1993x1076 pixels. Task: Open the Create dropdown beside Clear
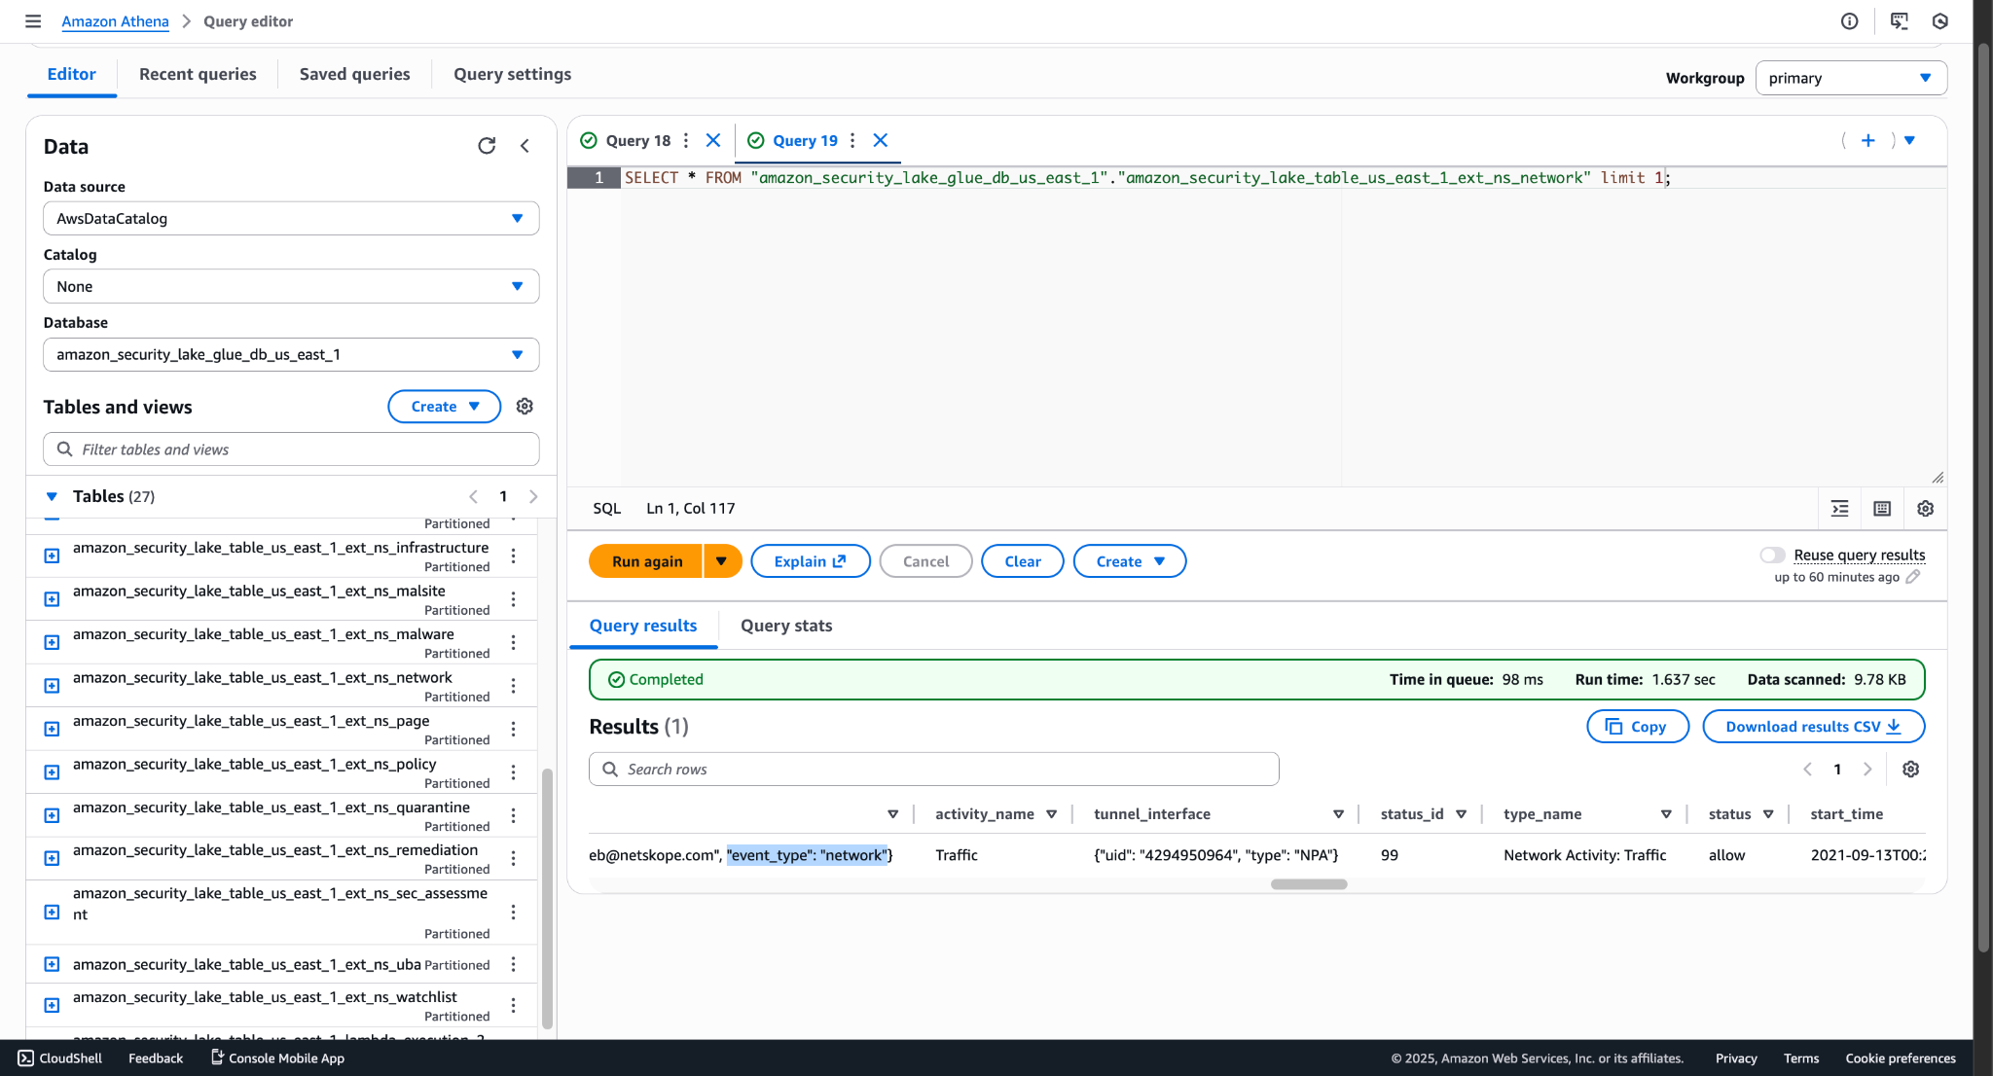[x=1130, y=561]
